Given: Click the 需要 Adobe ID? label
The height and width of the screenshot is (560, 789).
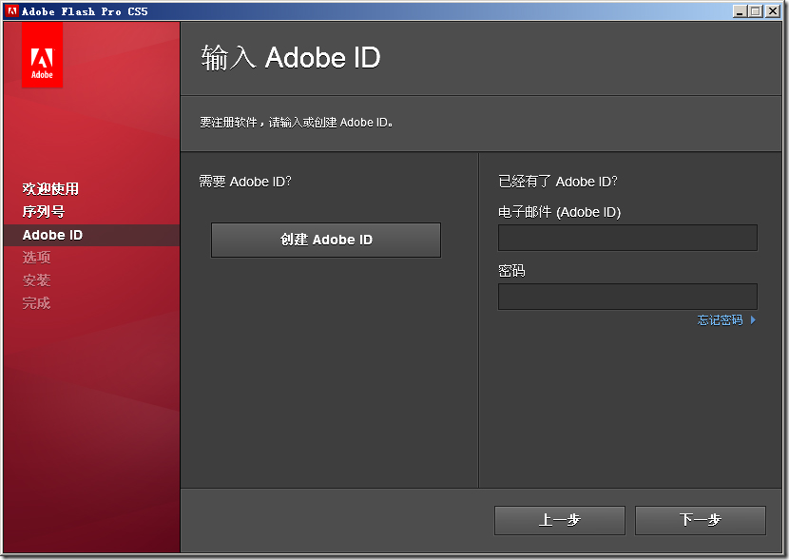Looking at the screenshot, I should (245, 182).
